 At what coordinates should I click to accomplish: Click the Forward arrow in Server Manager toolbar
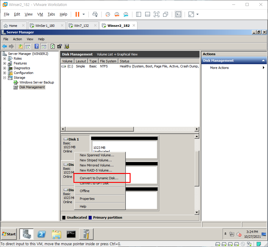pos(11,46)
